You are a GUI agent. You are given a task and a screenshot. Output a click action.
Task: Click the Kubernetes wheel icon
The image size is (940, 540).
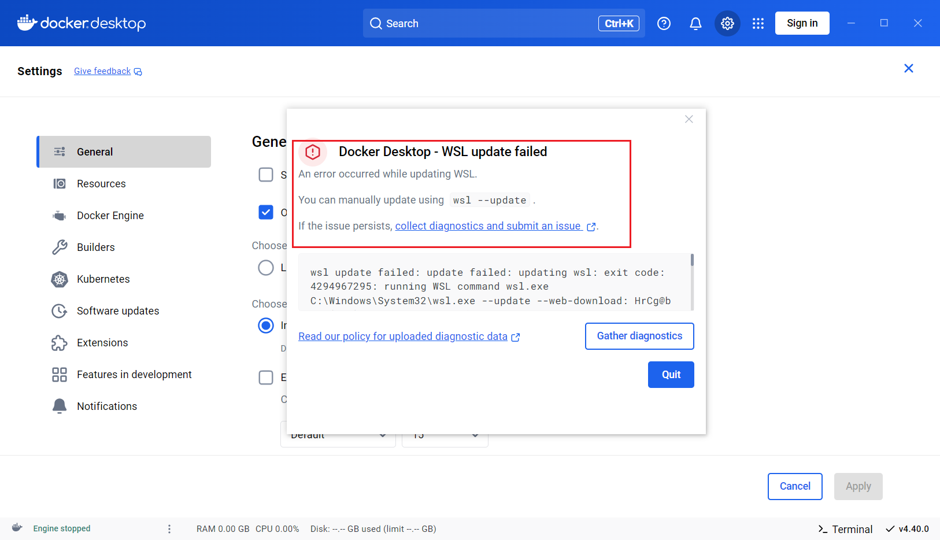[60, 279]
